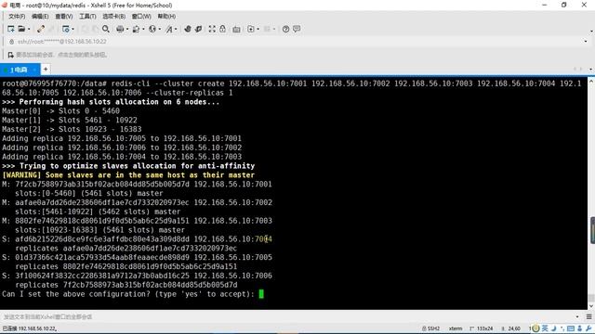Image resolution: width=595 pixels, height=334 pixels.
Task: Click the second green Xagent icon
Action: [198, 29]
